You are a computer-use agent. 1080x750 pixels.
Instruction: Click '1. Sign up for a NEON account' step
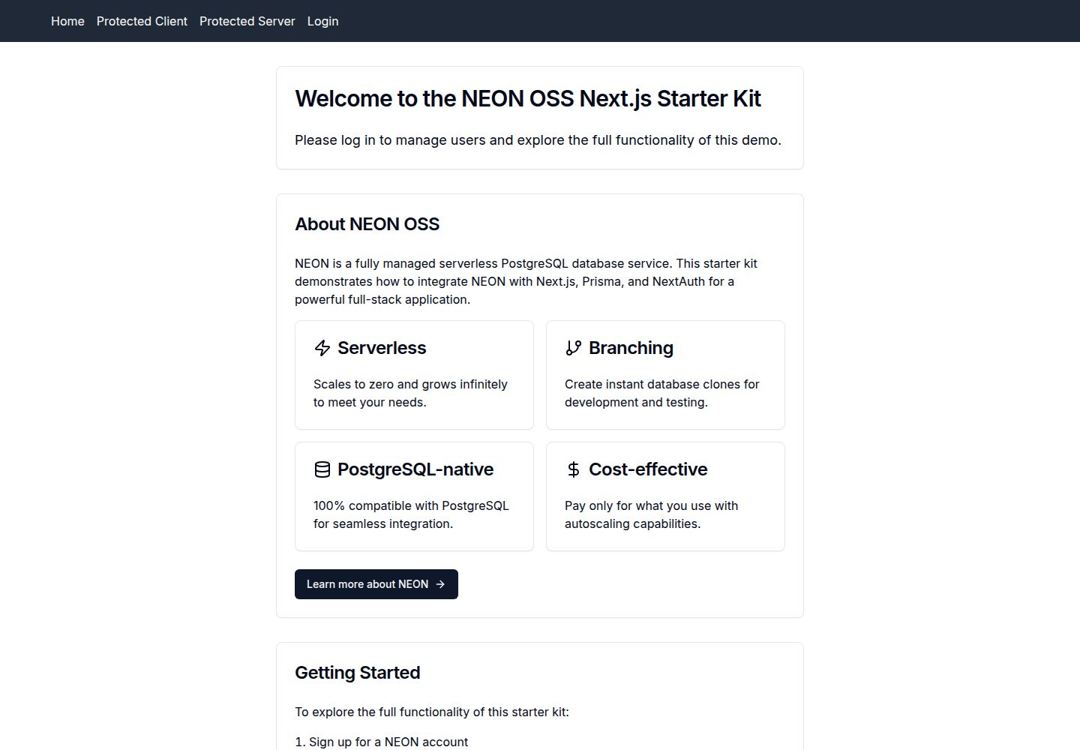(381, 742)
